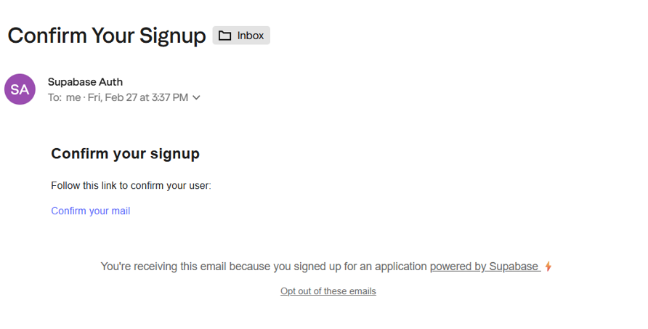Screen dimensions: 648x329
Task: Click the folder icon in the Inbox badge
Action: 224,36
